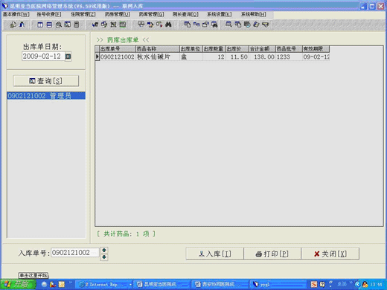
Task: Open the 住院管理[Z] menu
Action: click(x=83, y=14)
